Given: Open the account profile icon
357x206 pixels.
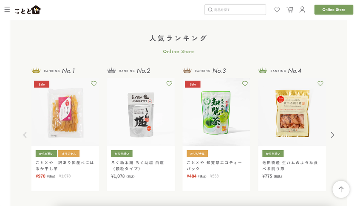Looking at the screenshot, I should tap(302, 10).
